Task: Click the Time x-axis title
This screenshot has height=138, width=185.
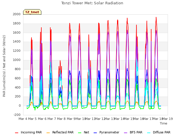Action: 164,123
